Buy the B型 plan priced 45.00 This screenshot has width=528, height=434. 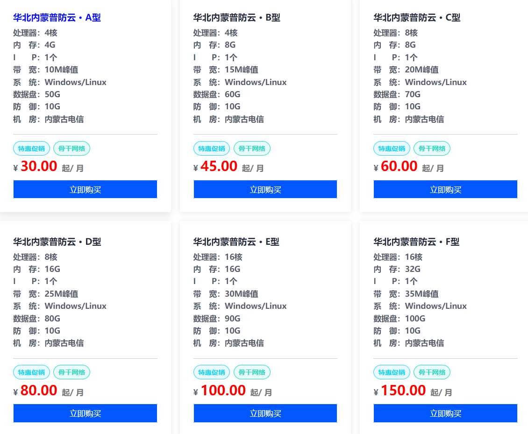[x=265, y=189]
